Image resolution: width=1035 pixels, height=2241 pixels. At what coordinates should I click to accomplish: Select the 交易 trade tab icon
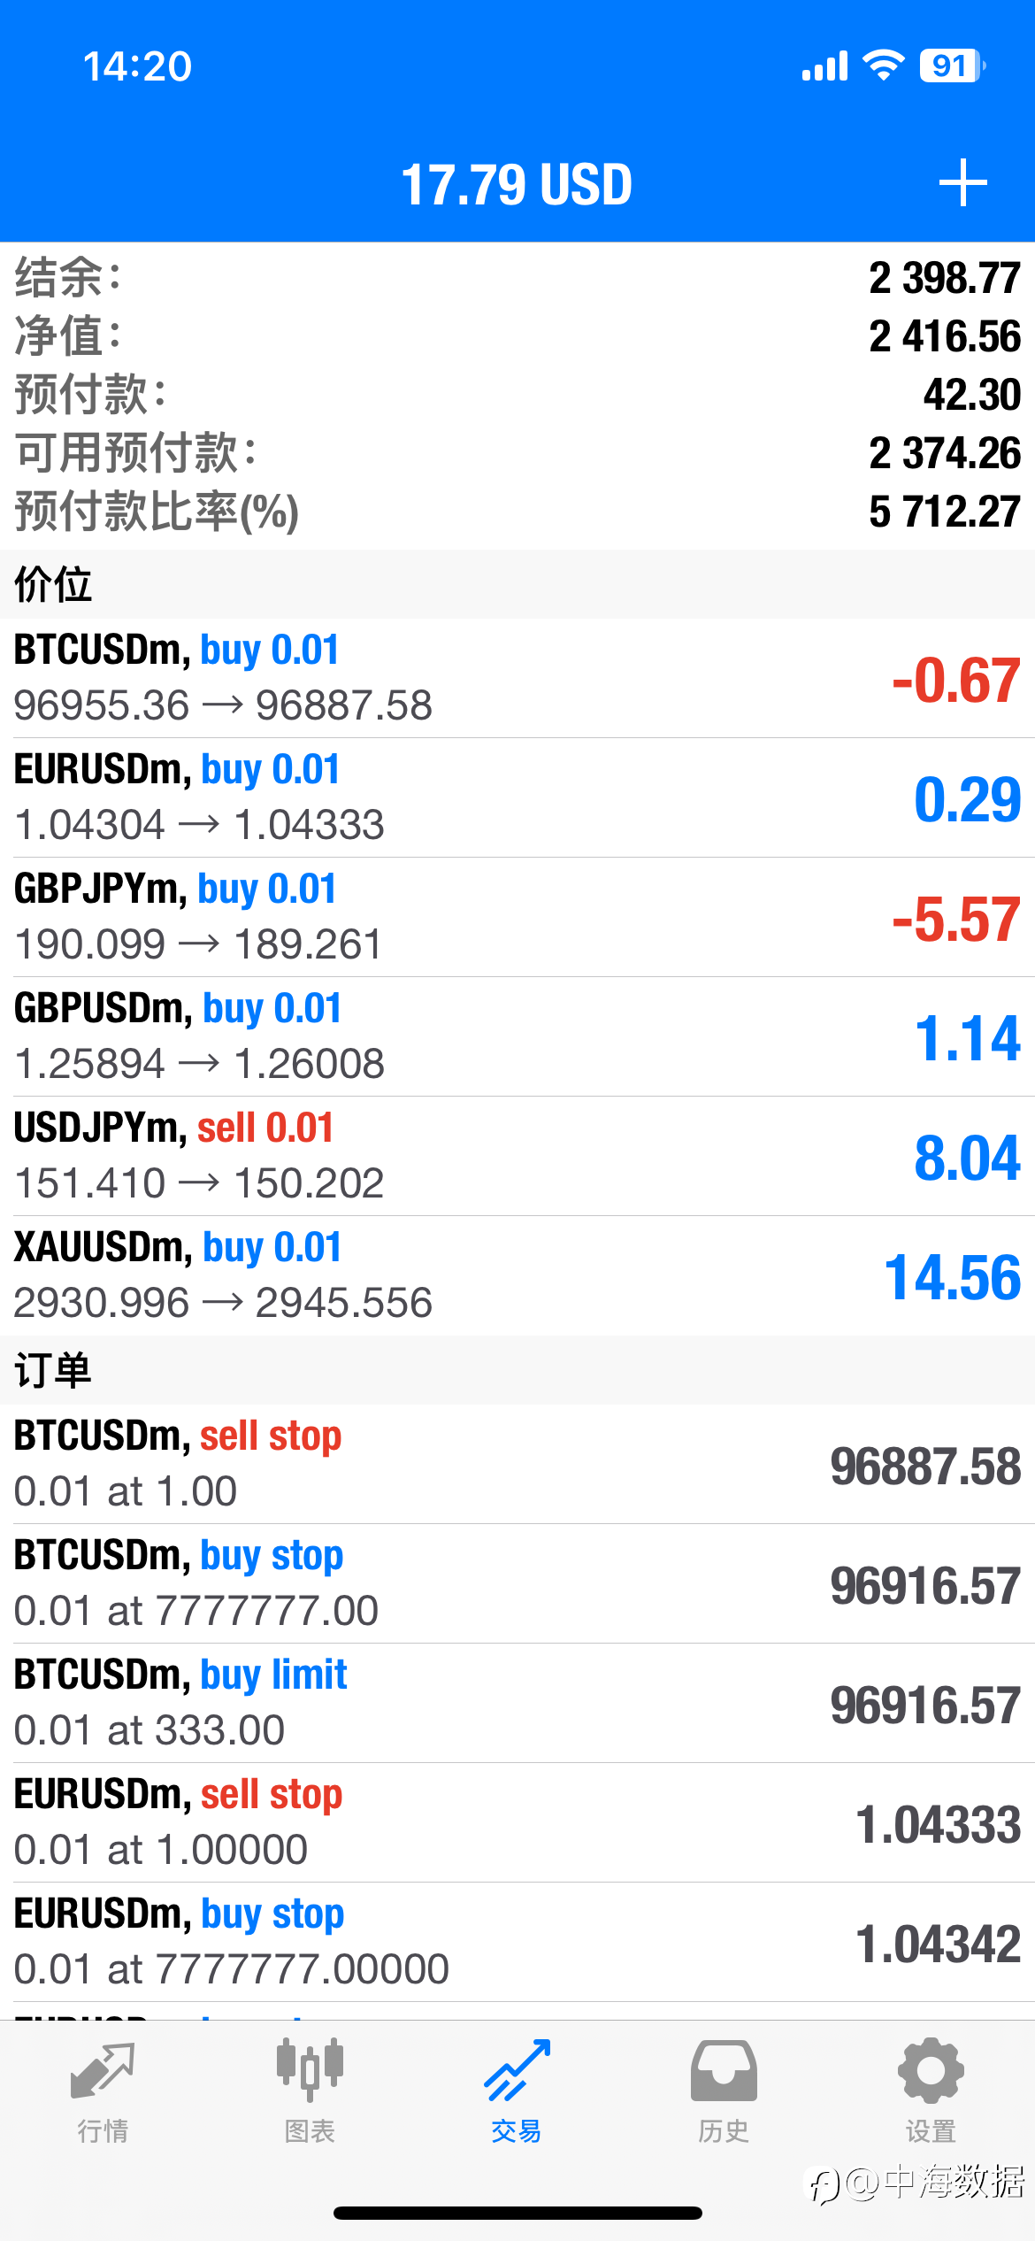tap(517, 2070)
